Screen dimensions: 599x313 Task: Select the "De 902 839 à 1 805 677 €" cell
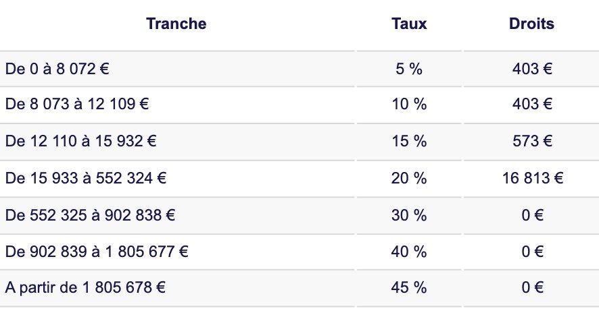click(x=97, y=252)
